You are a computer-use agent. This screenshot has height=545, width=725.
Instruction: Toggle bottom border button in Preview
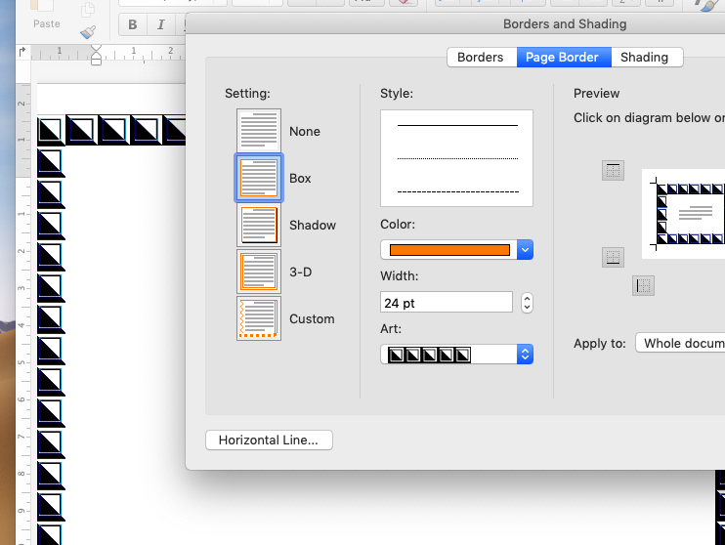613,257
